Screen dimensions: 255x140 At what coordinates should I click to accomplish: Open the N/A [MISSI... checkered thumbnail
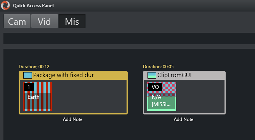tap(162, 97)
